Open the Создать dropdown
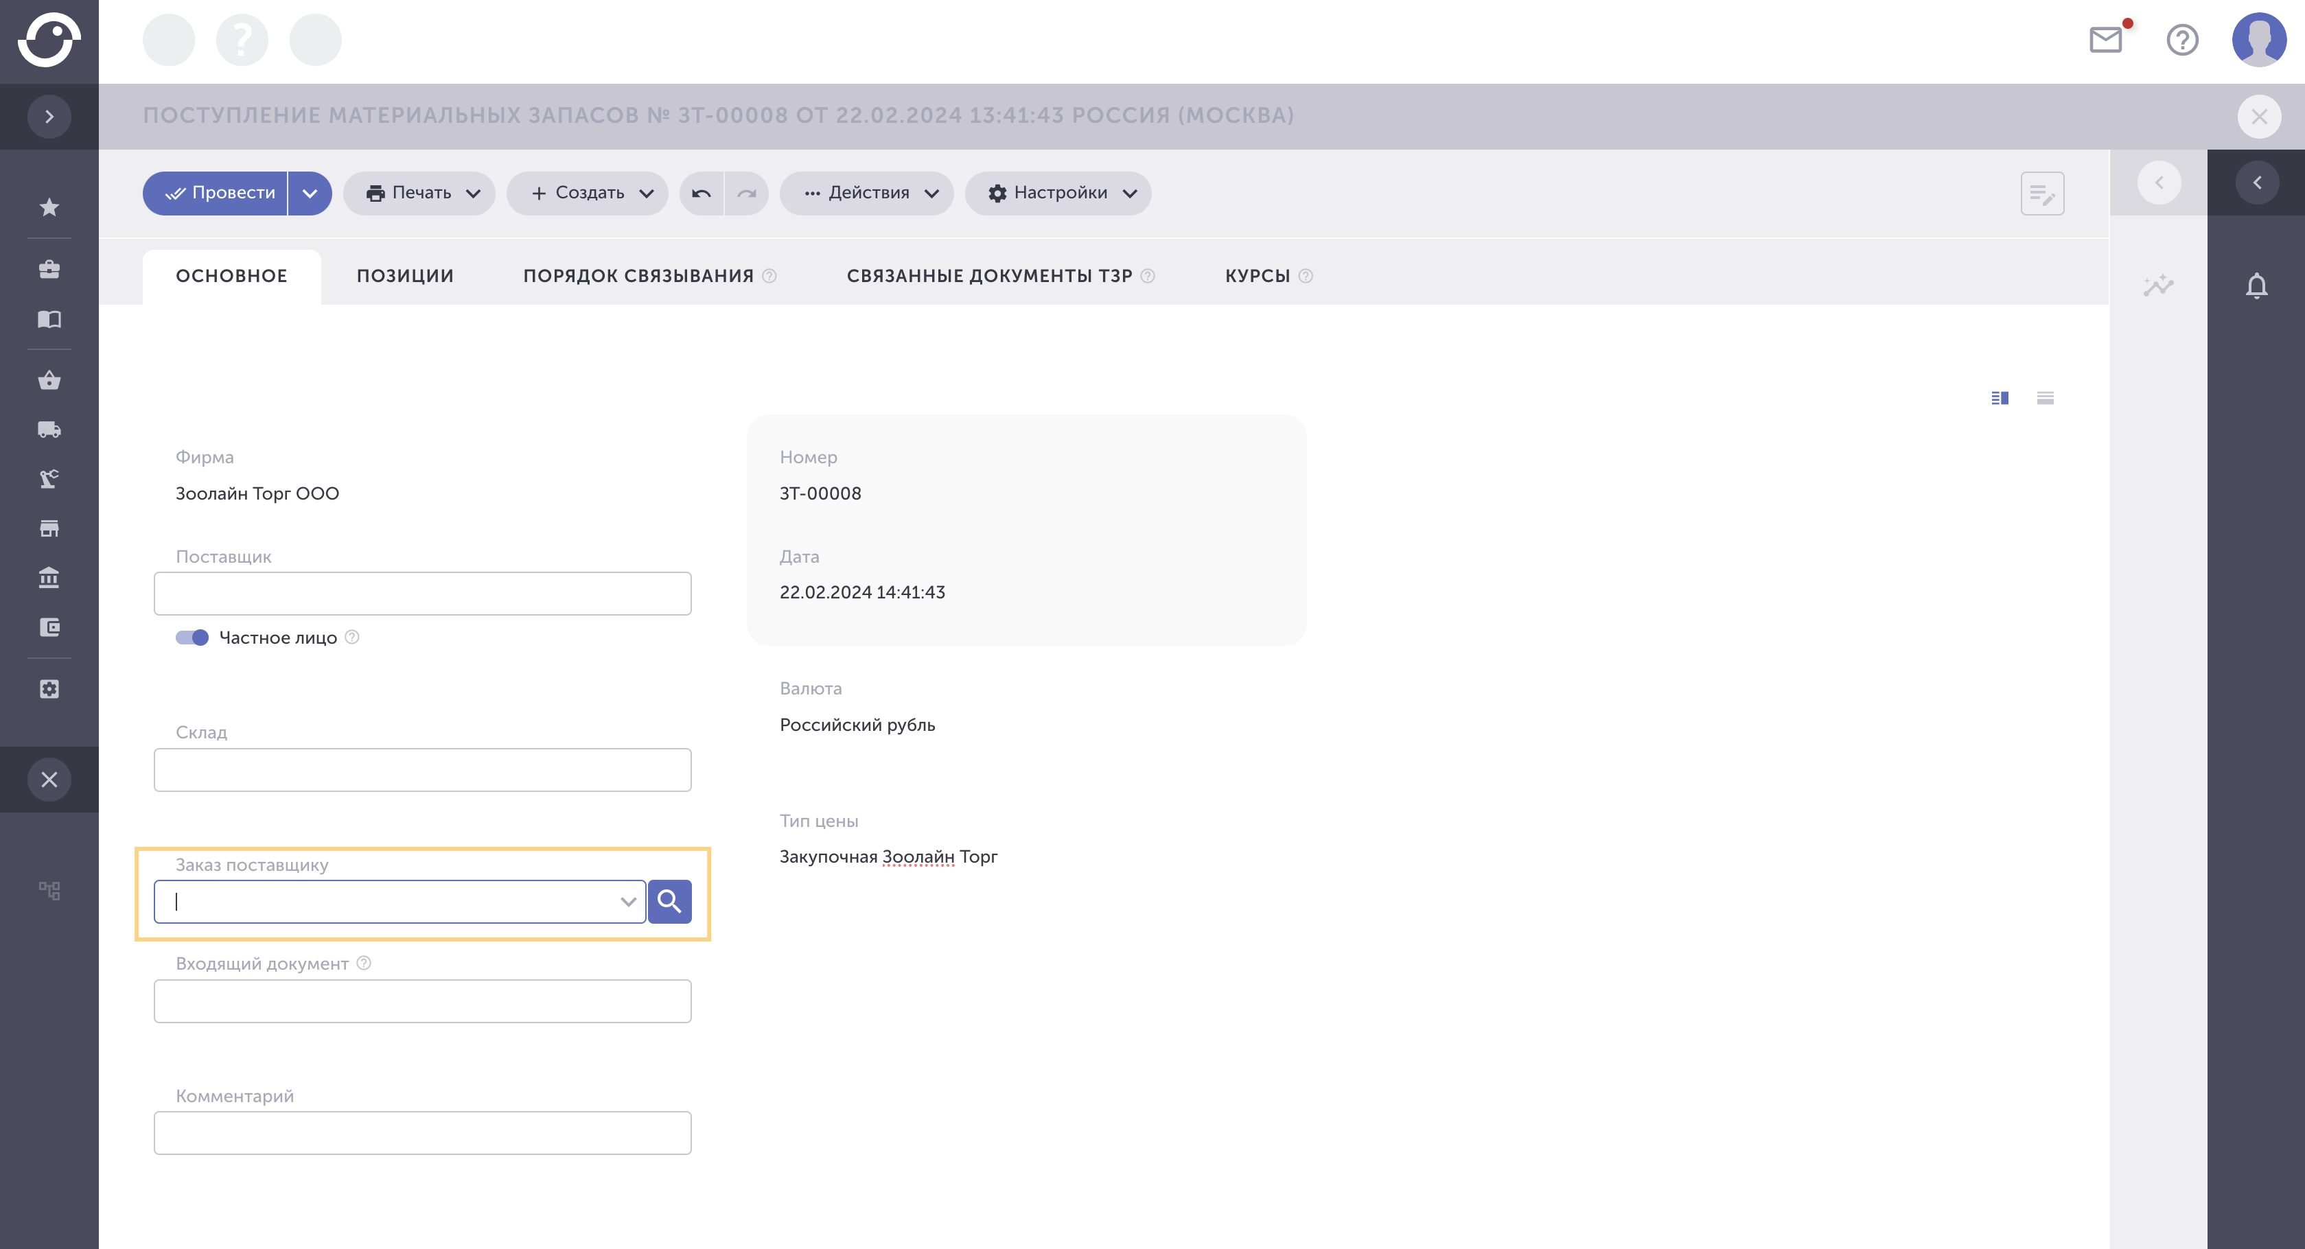The width and height of the screenshot is (2305, 1249). coord(587,194)
